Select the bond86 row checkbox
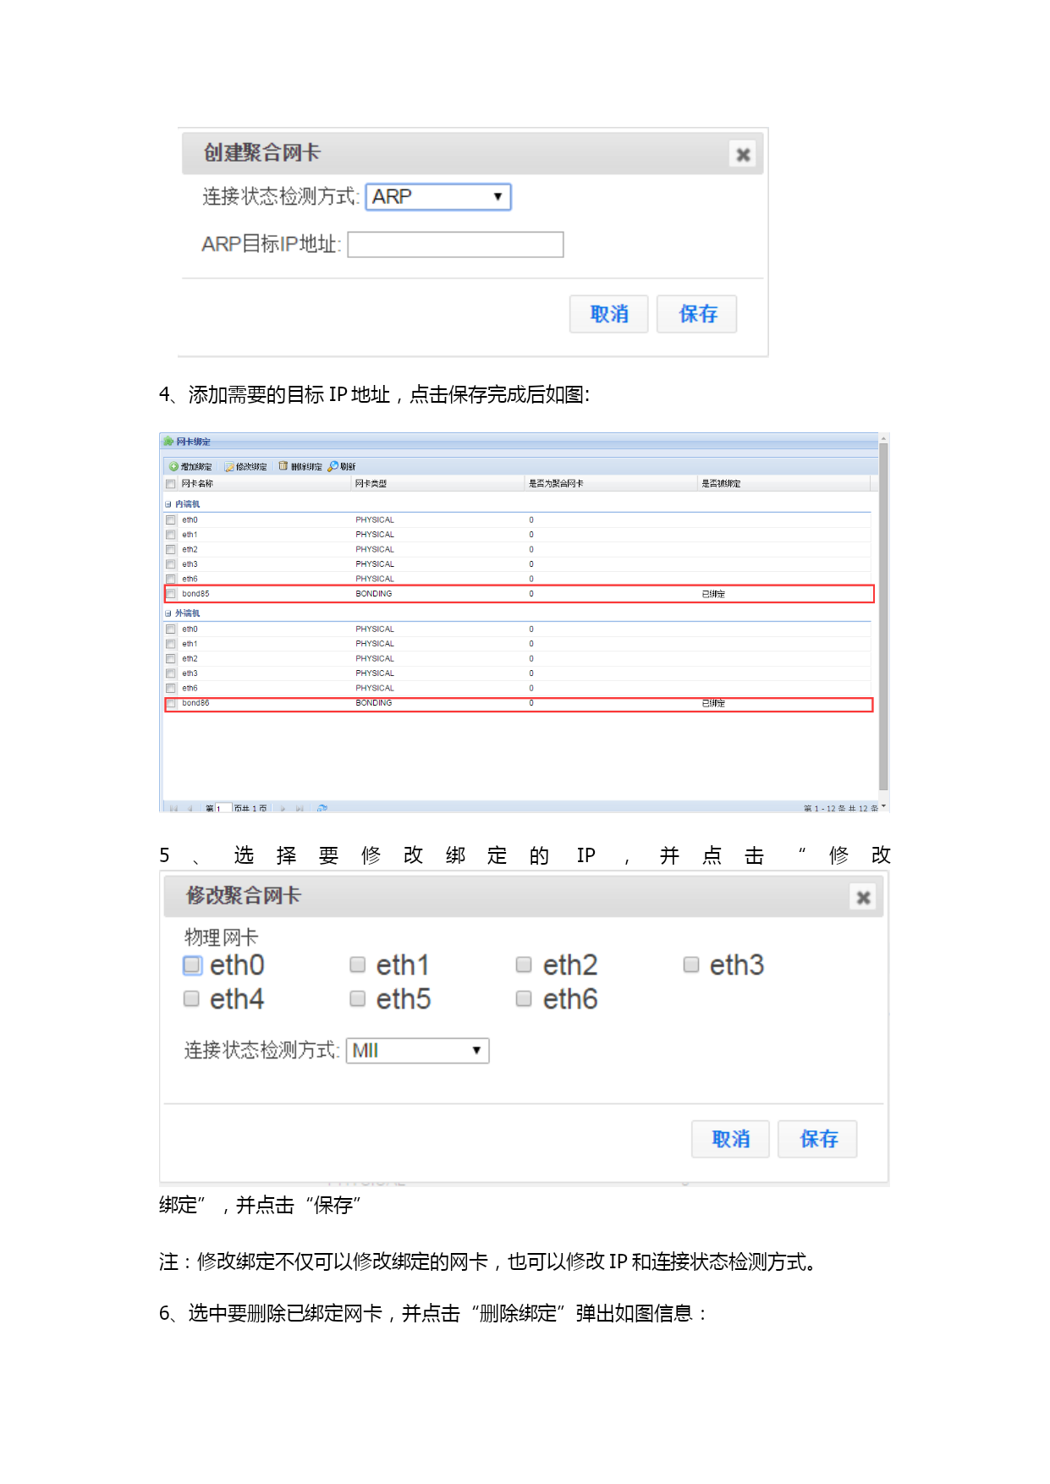Viewport: 1050px width, 1484px height. tap(171, 703)
